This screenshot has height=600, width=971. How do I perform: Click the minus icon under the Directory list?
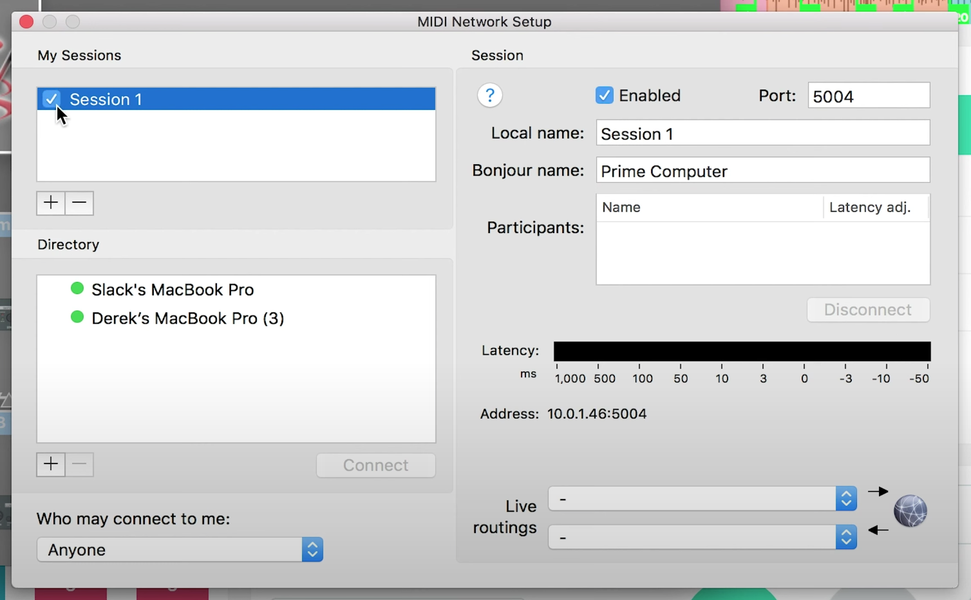(79, 464)
